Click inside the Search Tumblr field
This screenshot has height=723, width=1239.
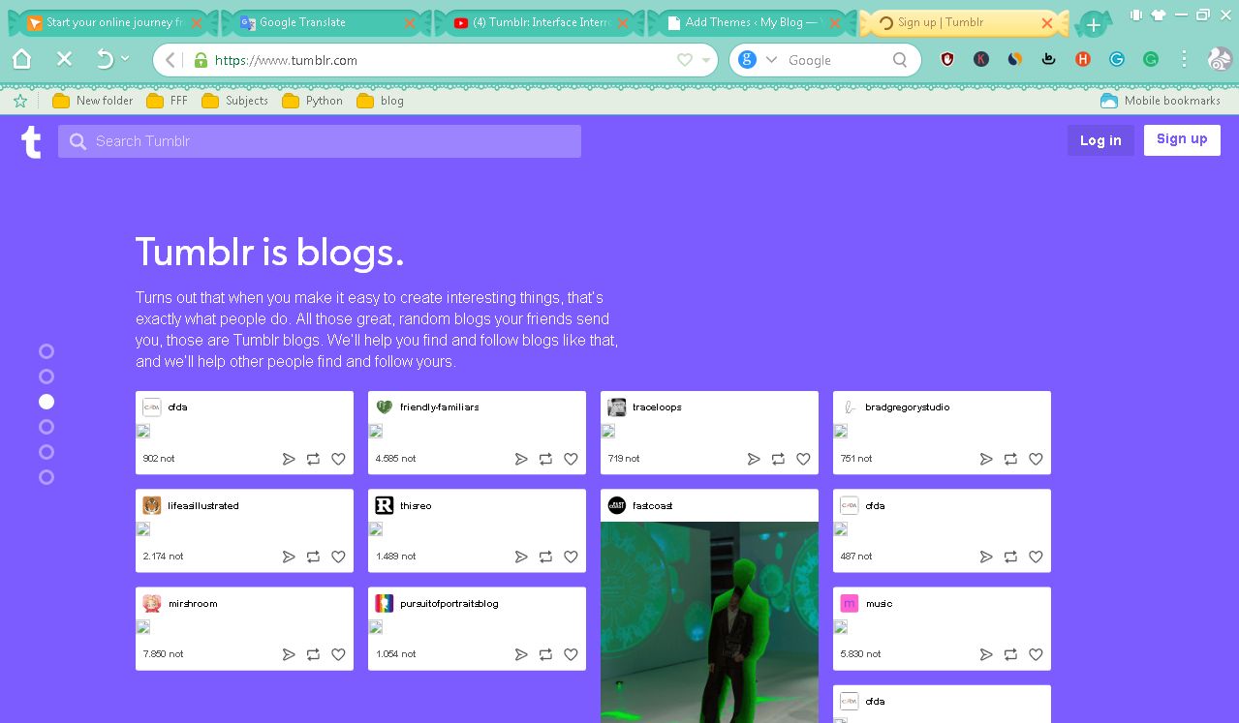(320, 141)
